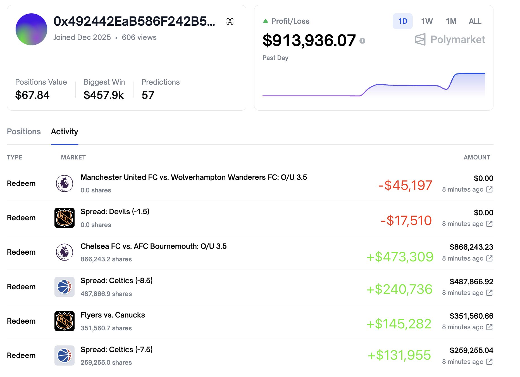The width and height of the screenshot is (520, 377).
Task: Switch to the Positions tab
Action: (x=24, y=132)
